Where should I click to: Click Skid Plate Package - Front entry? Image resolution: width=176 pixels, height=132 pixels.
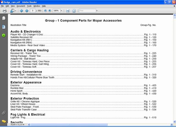[24, 107]
